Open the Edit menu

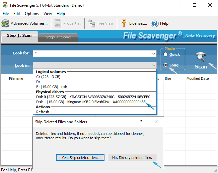pyautogui.click(x=17, y=14)
